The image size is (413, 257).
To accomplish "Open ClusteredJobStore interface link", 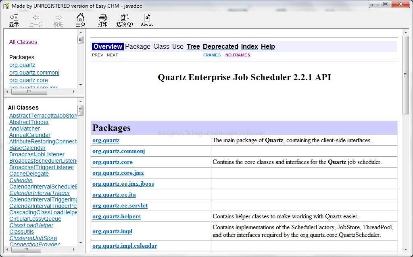I will click(x=33, y=238).
